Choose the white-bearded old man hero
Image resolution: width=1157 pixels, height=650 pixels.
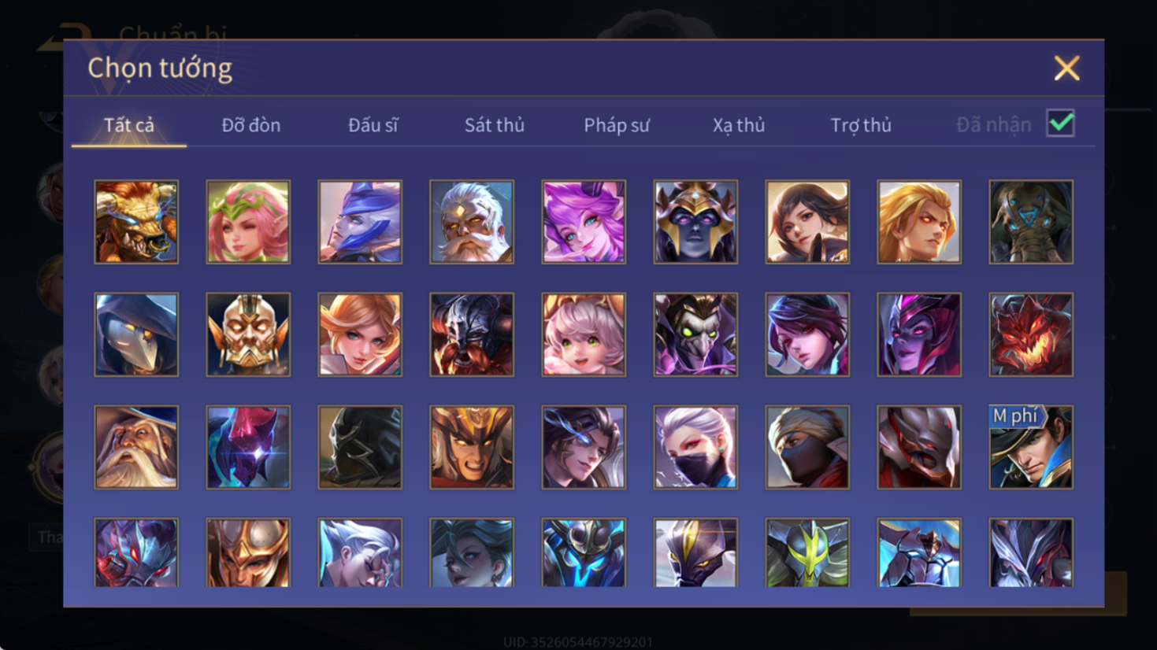[x=472, y=222]
